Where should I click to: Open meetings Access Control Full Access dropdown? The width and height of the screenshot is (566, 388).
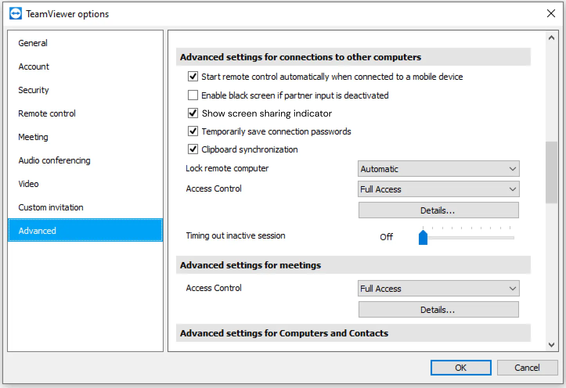click(439, 289)
